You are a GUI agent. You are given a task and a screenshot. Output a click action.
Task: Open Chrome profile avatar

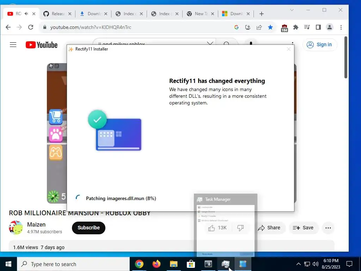click(x=330, y=27)
